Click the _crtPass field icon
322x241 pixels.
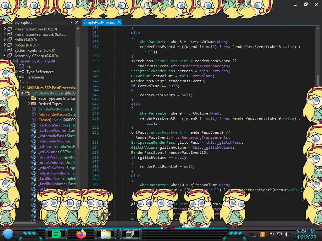34,146
